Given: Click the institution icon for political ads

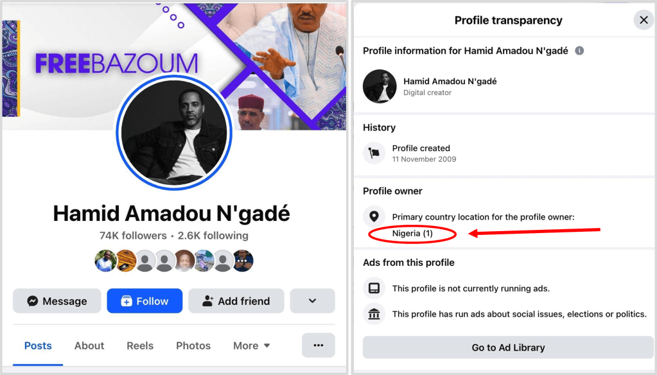Looking at the screenshot, I should [374, 314].
